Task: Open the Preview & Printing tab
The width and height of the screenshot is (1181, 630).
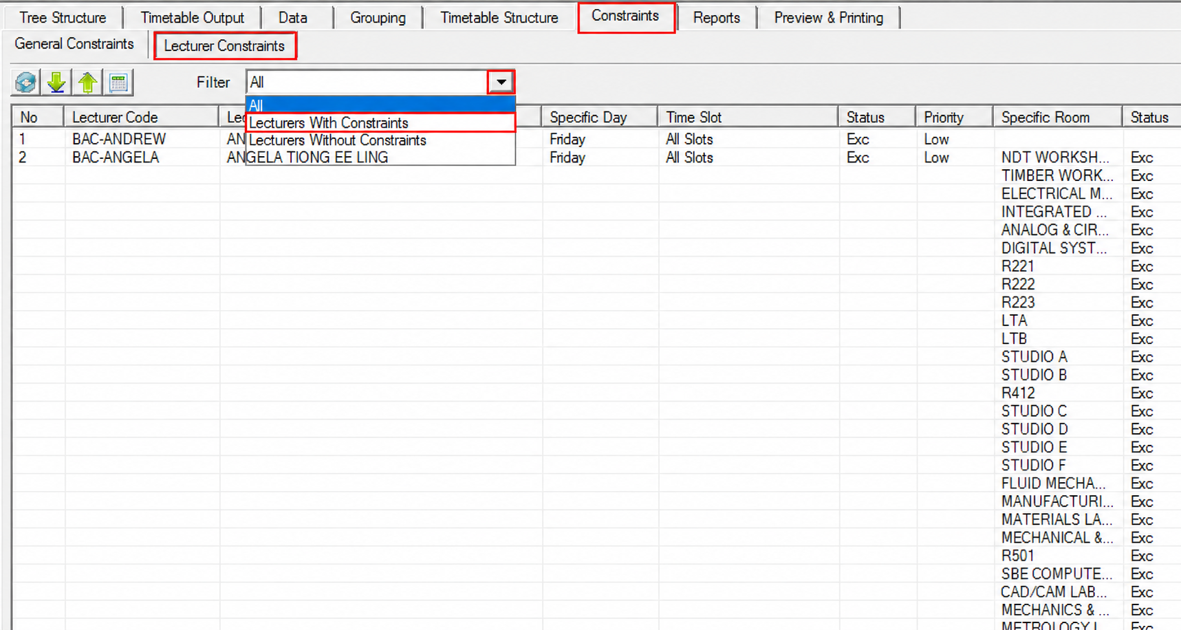Action: [x=829, y=18]
